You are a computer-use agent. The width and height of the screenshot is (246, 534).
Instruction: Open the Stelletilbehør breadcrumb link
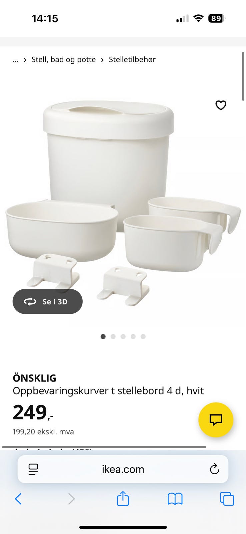coord(132,59)
